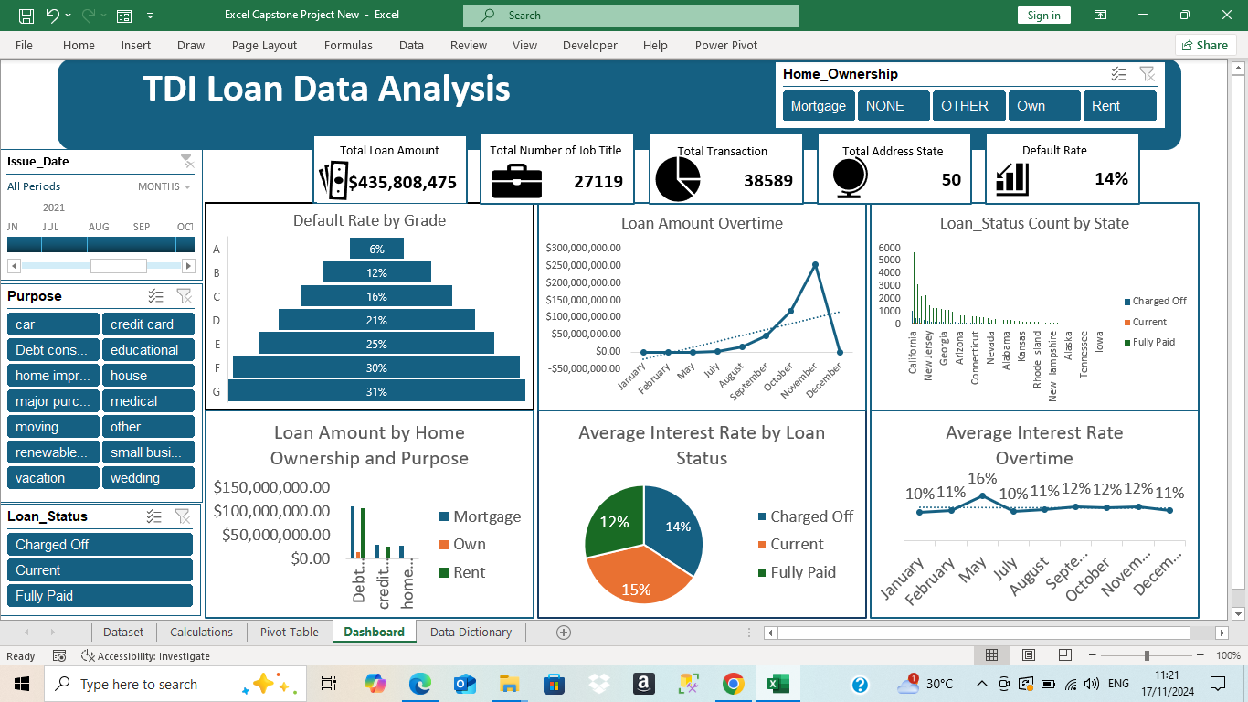Filter to Charged Off in the Loan_Status slicer

[x=100, y=544]
